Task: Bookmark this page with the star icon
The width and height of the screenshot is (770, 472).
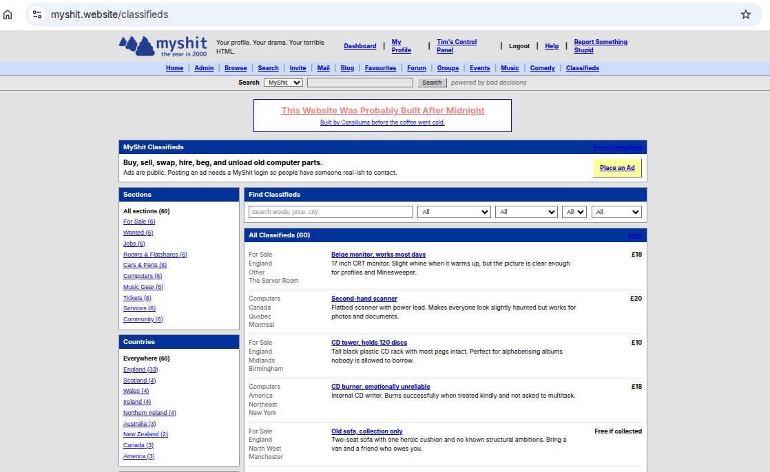Action: tap(745, 14)
